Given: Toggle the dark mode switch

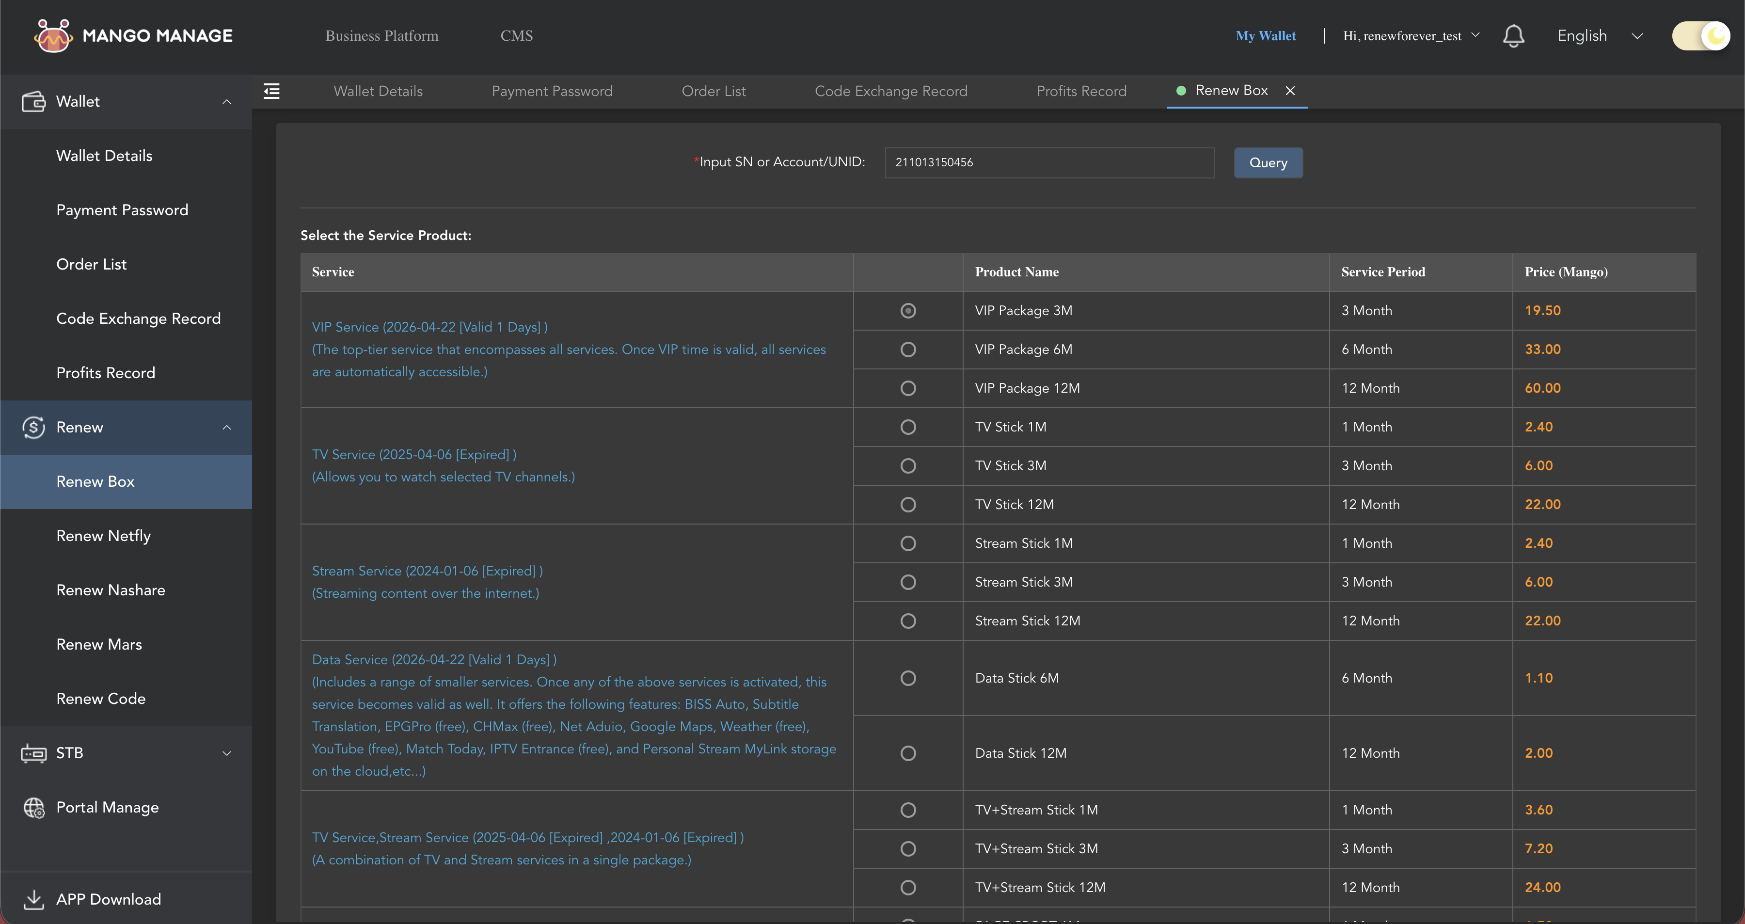Looking at the screenshot, I should coord(1700,36).
